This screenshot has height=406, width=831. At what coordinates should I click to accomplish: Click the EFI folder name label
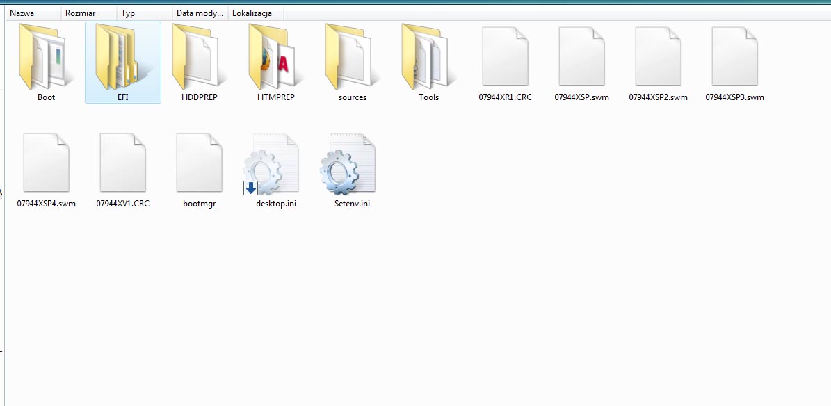coord(123,97)
